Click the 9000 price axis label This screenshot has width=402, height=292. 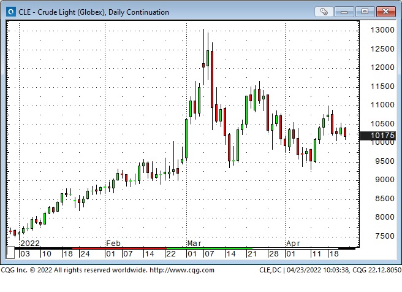(x=385, y=180)
